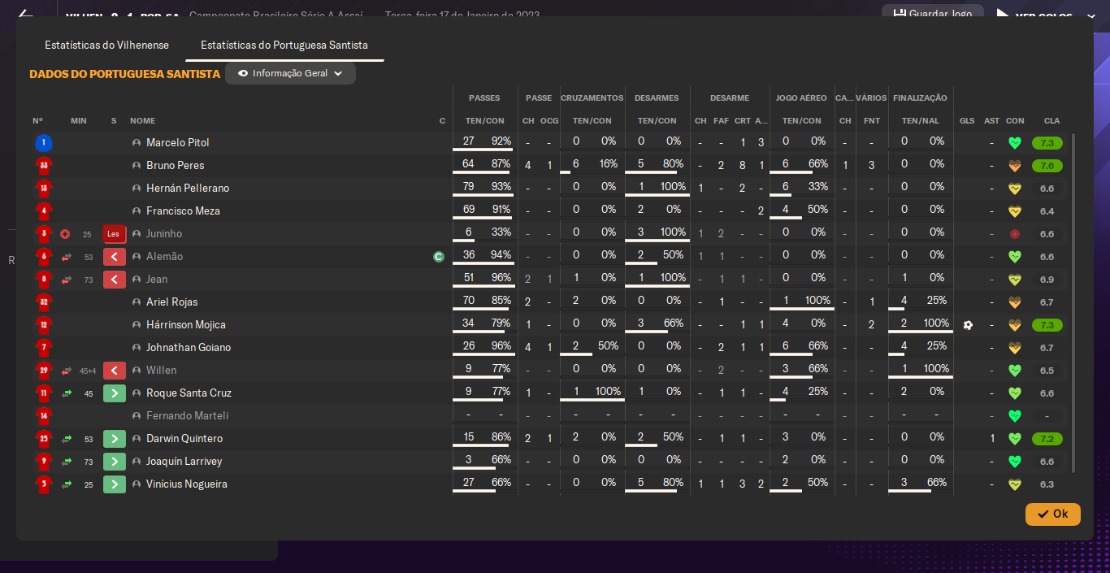Sort by FINALIZAÇÃO TEN/NAL column header
1110x573 pixels.
[x=921, y=121]
